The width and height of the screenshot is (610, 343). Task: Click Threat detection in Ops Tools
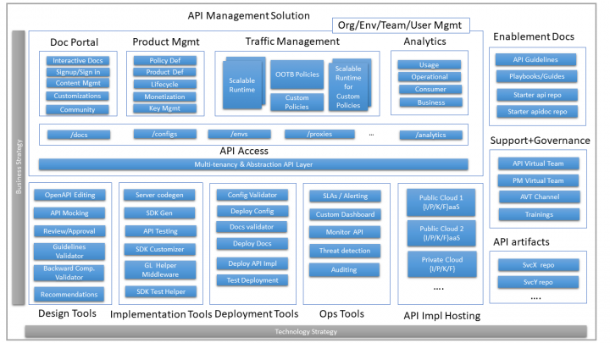[x=342, y=251]
